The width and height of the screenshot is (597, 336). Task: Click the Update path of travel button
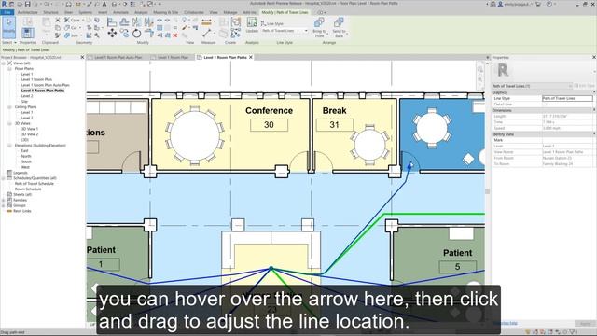[x=252, y=25]
